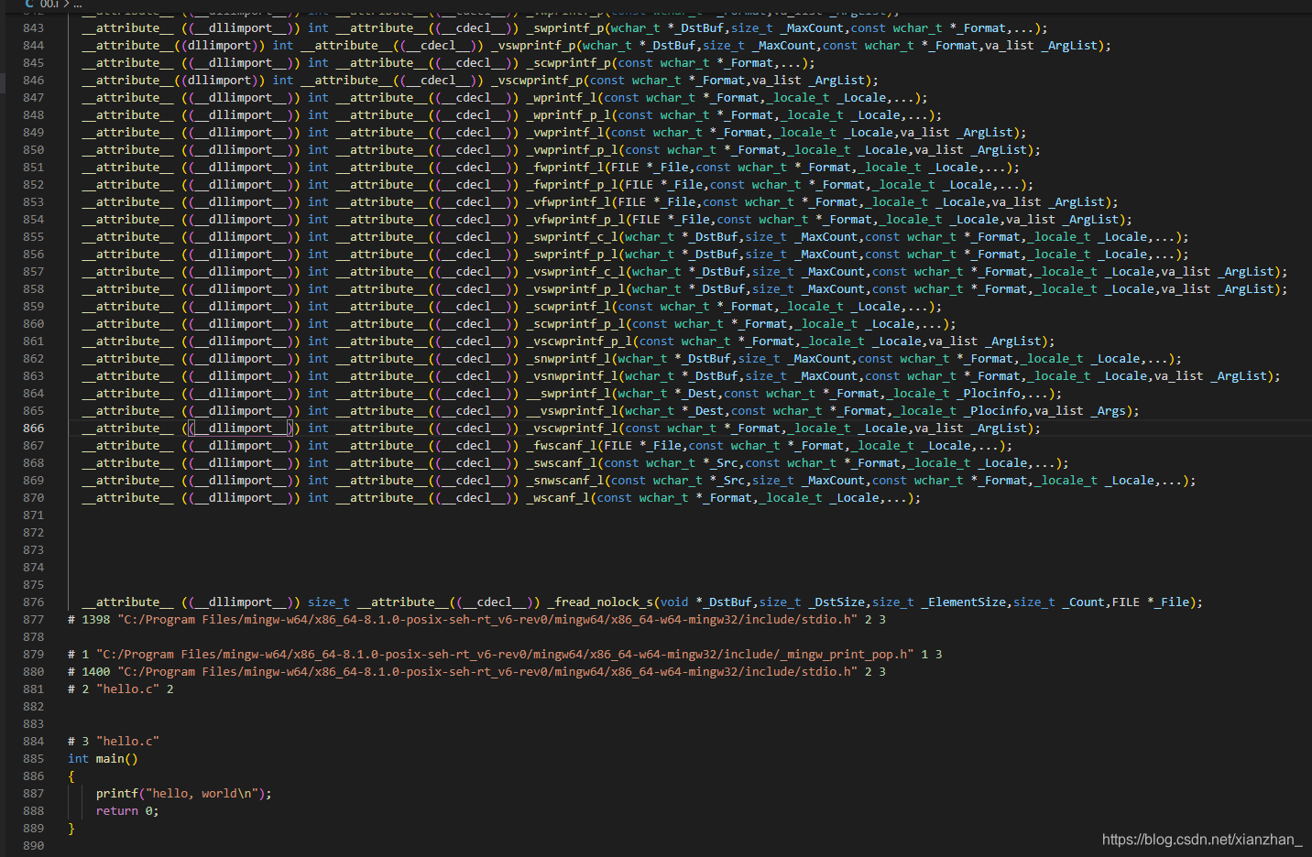Click the __vswprintf_l function name on line 865
Screen dimensions: 1312x857
572,411
